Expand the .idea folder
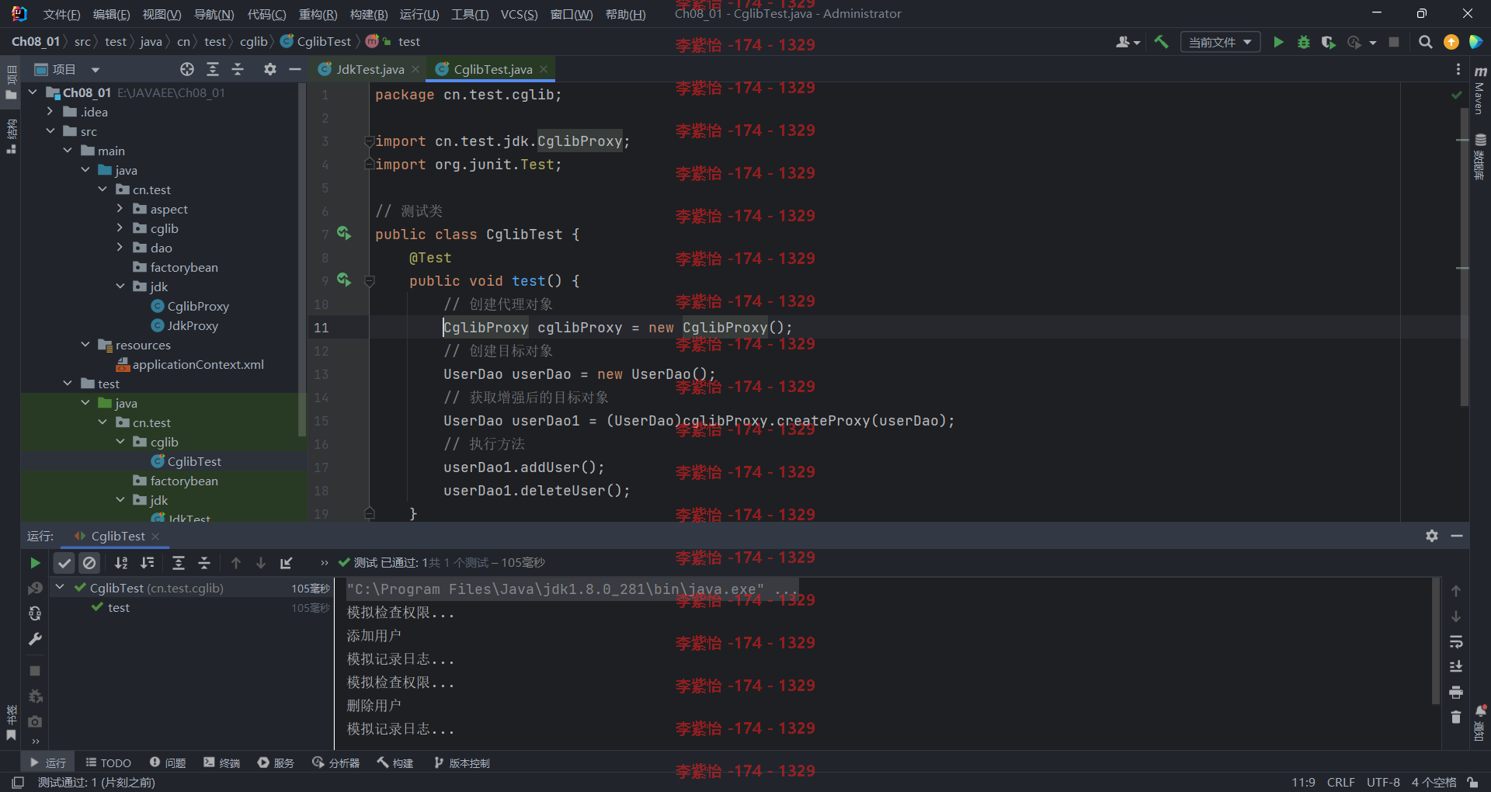Screen dimensions: 1491x792 [x=50, y=112]
